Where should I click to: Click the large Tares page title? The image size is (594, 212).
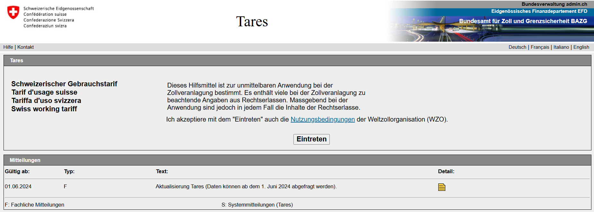252,21
